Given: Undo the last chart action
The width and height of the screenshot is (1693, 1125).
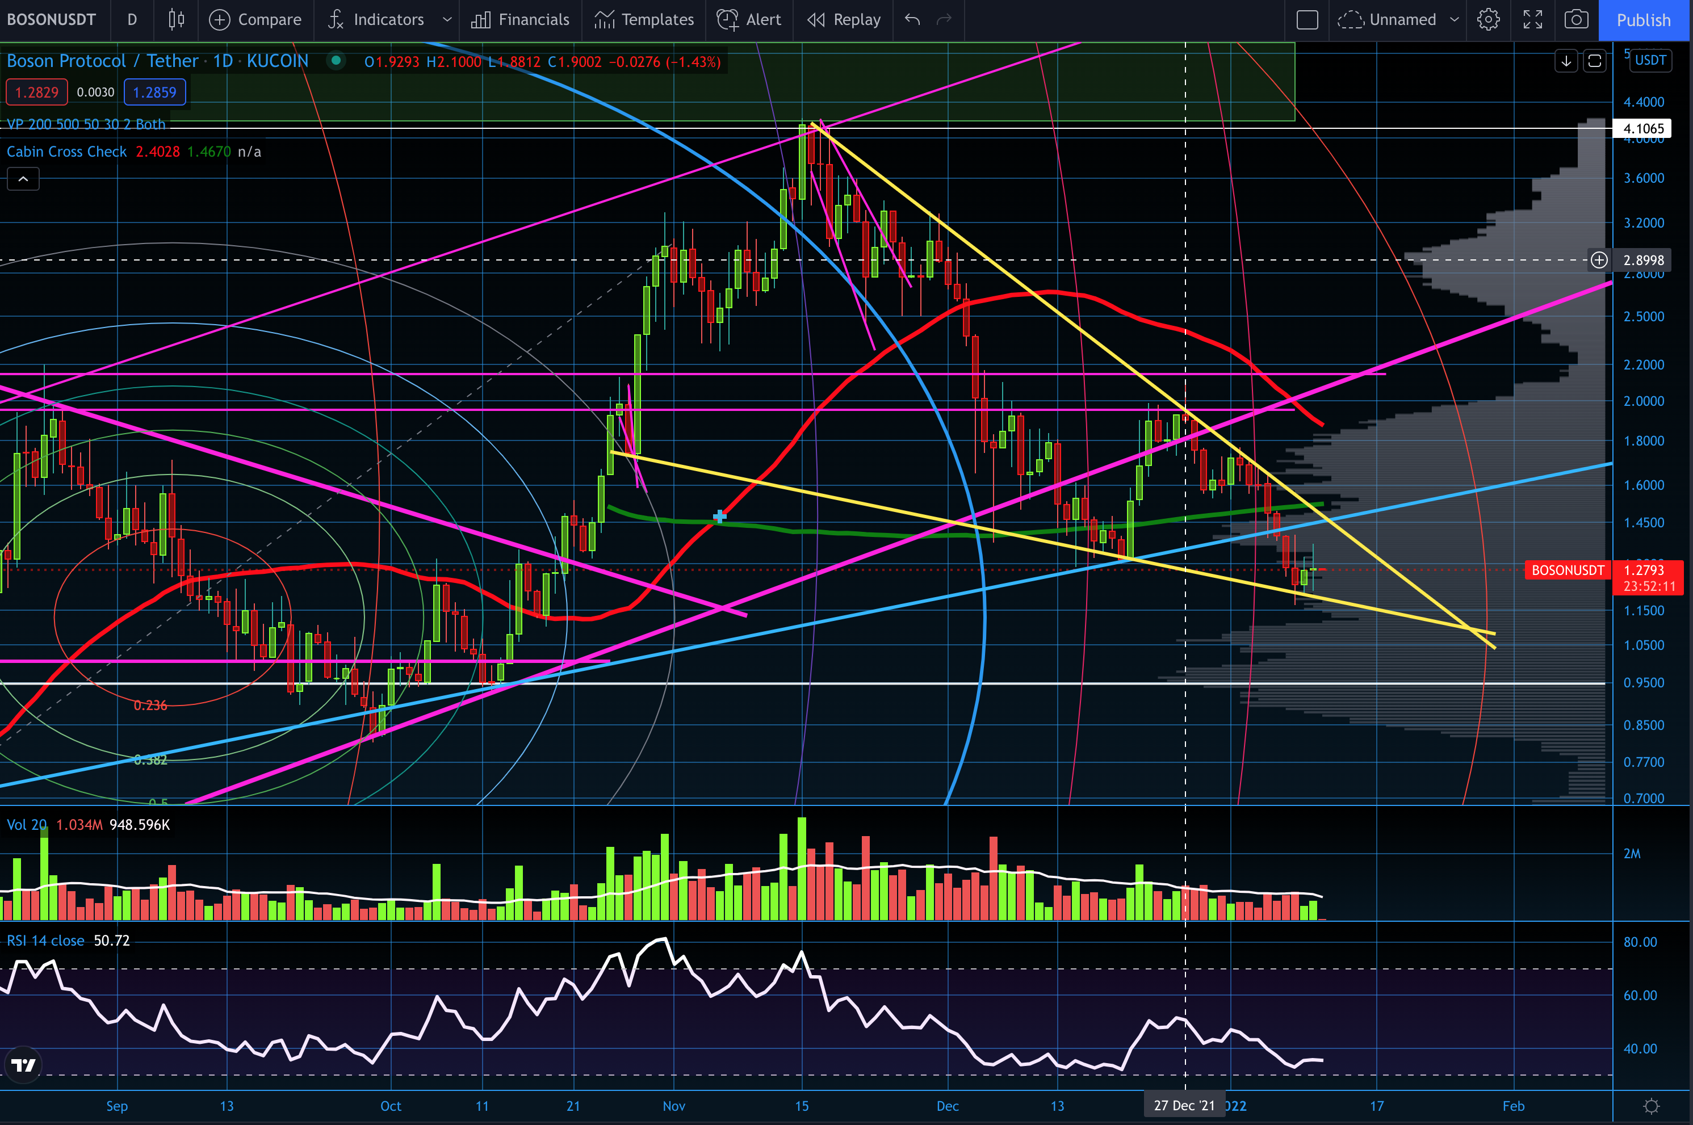Looking at the screenshot, I should [x=912, y=19].
